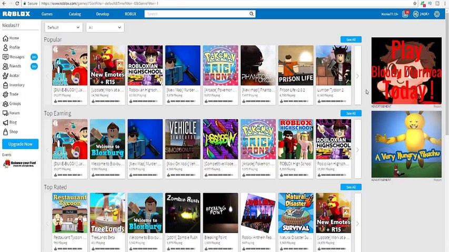Click the 240K+ Robux balance text

[x=424, y=14]
